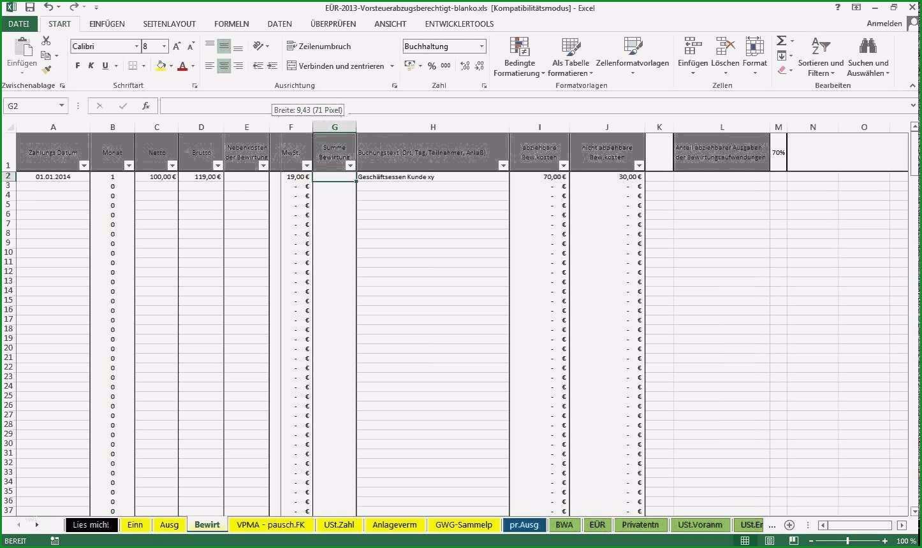Viewport: 922px width, 548px height.
Task: Open the font name dropdown
Action: (136, 47)
